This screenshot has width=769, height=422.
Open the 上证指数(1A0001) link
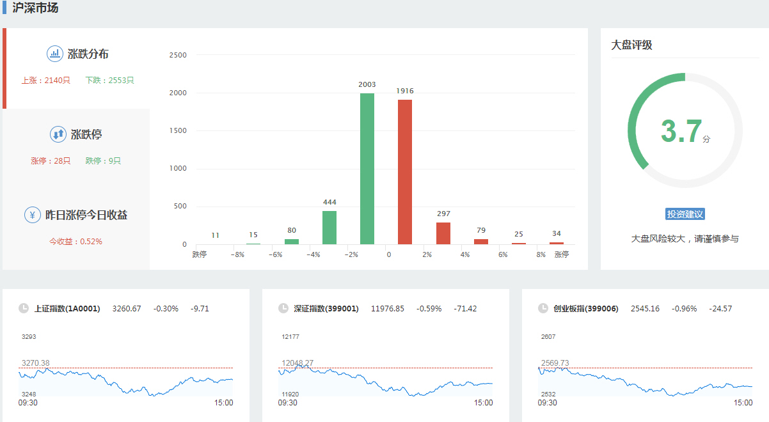(x=67, y=309)
